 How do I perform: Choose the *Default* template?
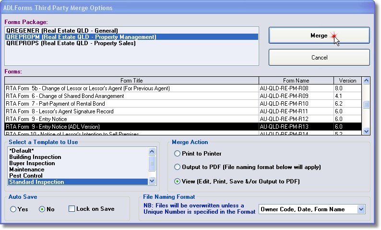click(x=78, y=151)
